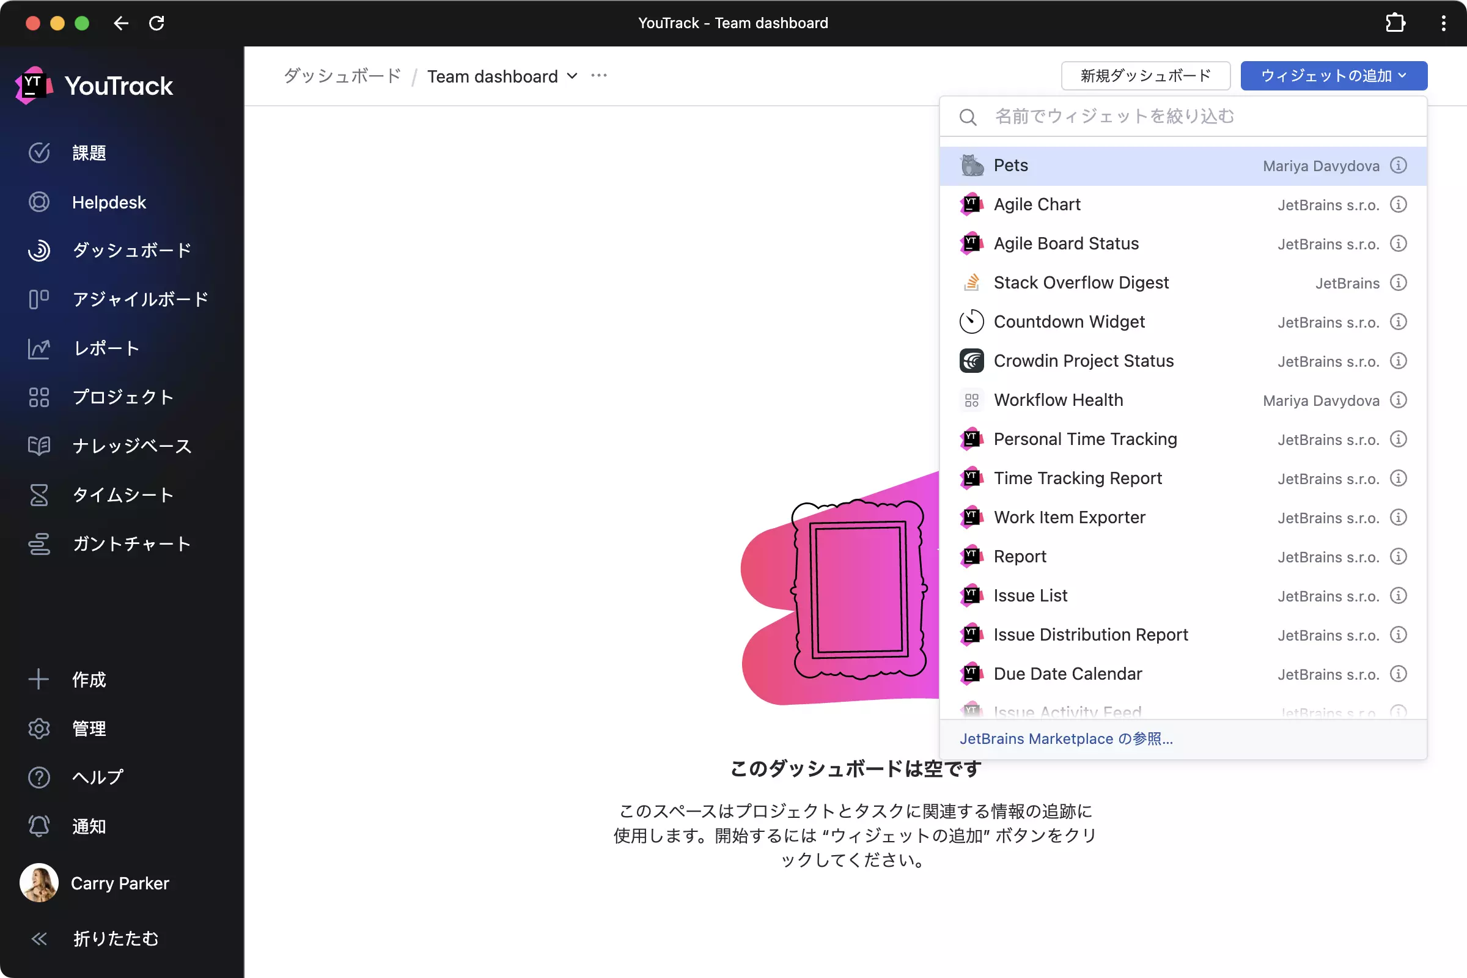Screen dimensions: 1467x978
Task: Click the ガントチャート (Gantt Chart) sidebar icon
Action: tap(38, 543)
